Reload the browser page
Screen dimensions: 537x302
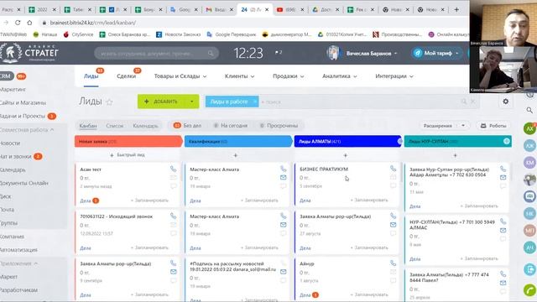[x=18, y=23]
